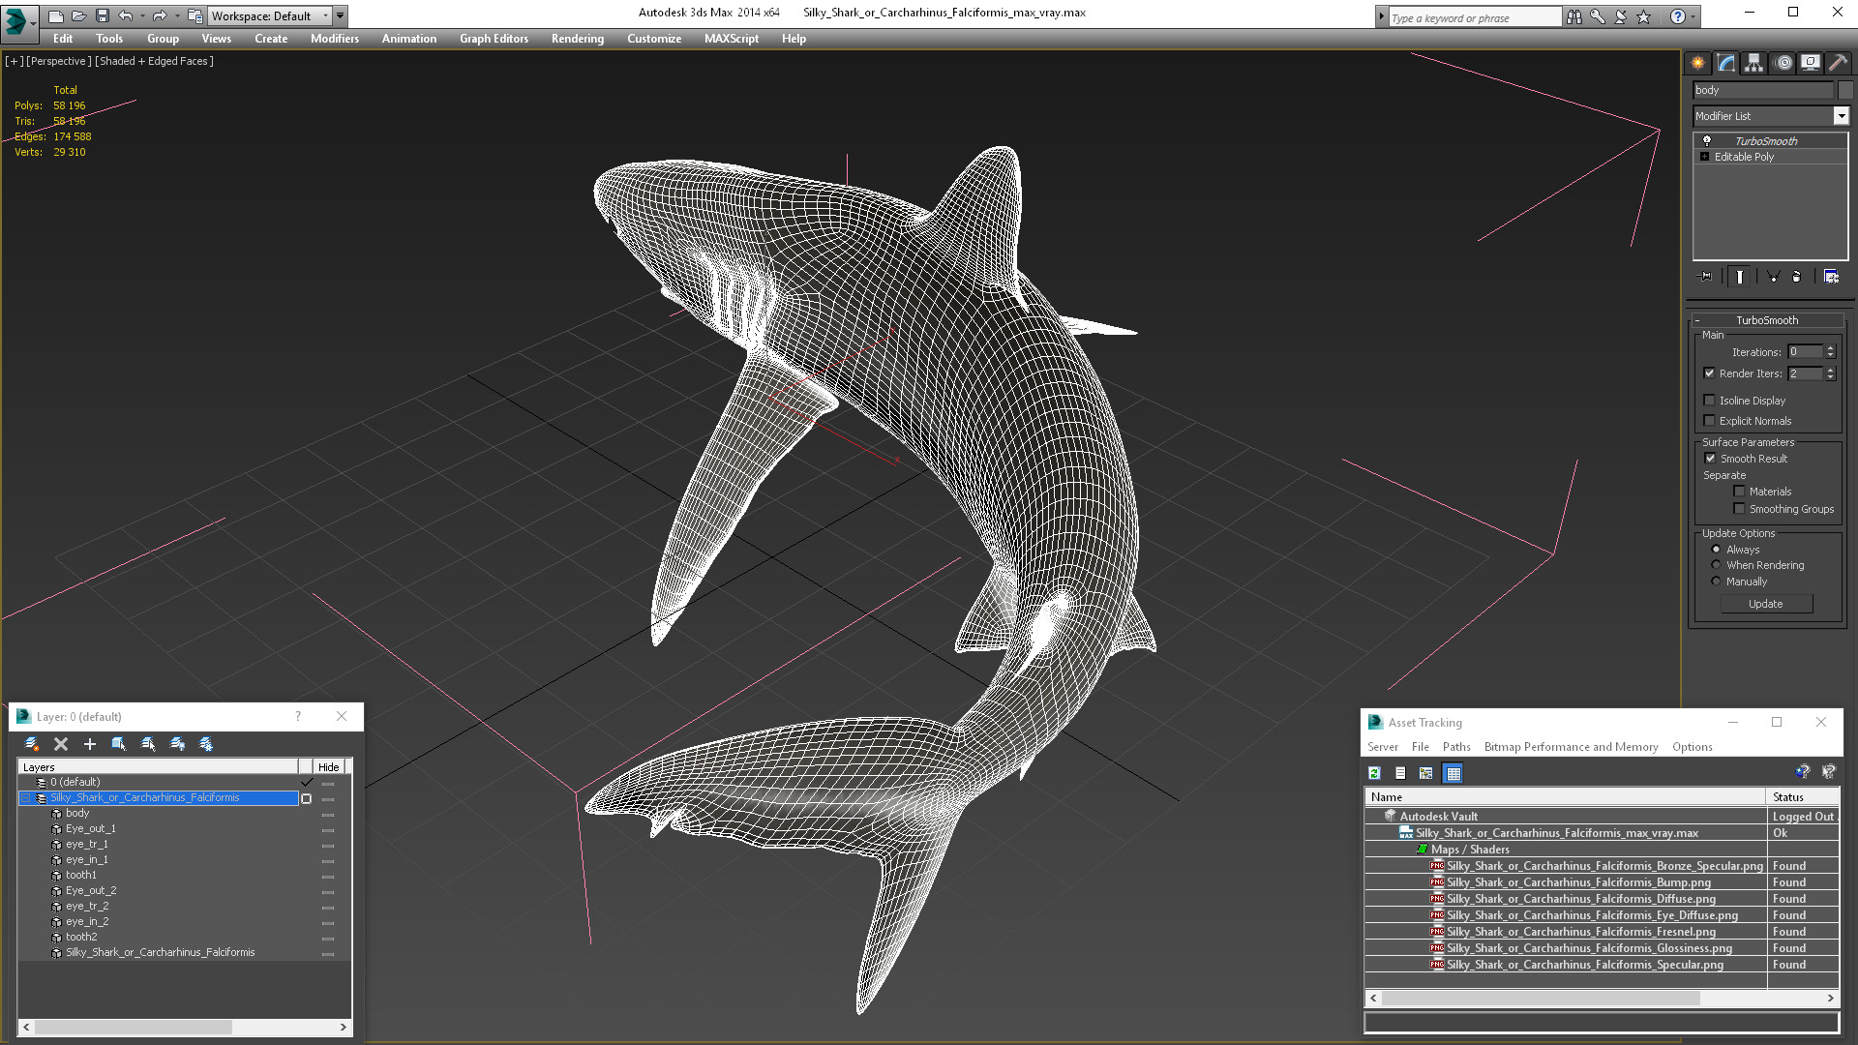Open quick access toolbar customize arrow
Screen dimensions: 1858x1045
tap(341, 15)
